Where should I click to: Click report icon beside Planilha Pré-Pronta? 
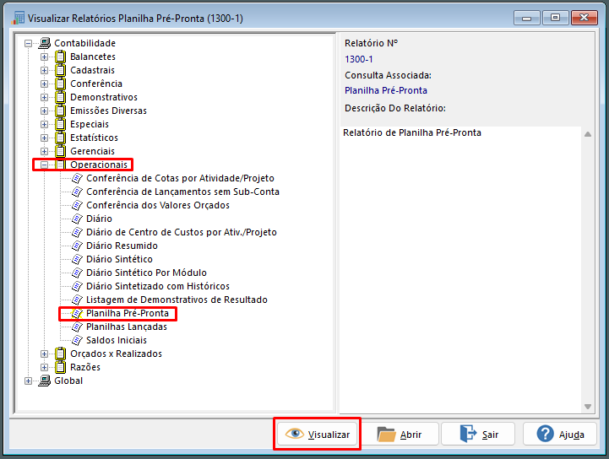tap(78, 314)
